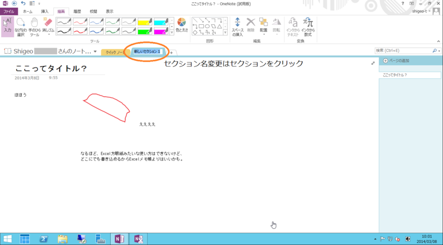The height and width of the screenshot is (245, 443).
Task: Expand the shapes gallery more arrow
Action: coord(225,33)
